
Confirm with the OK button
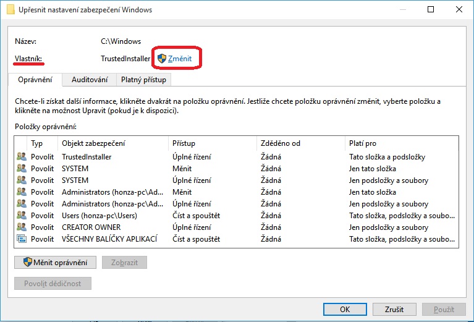(x=345, y=309)
